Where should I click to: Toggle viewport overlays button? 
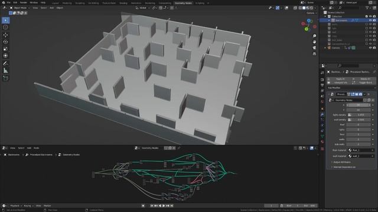pos(286,8)
